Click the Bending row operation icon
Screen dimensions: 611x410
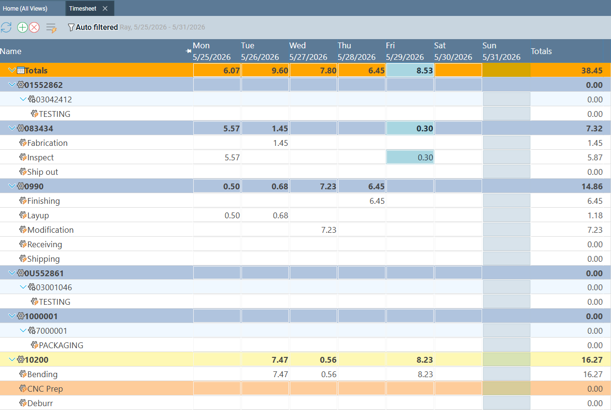click(23, 374)
